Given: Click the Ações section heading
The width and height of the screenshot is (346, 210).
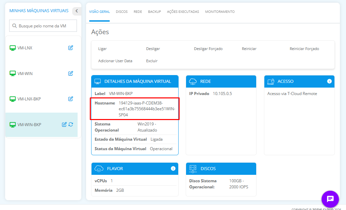Looking at the screenshot, I should [x=100, y=32].
